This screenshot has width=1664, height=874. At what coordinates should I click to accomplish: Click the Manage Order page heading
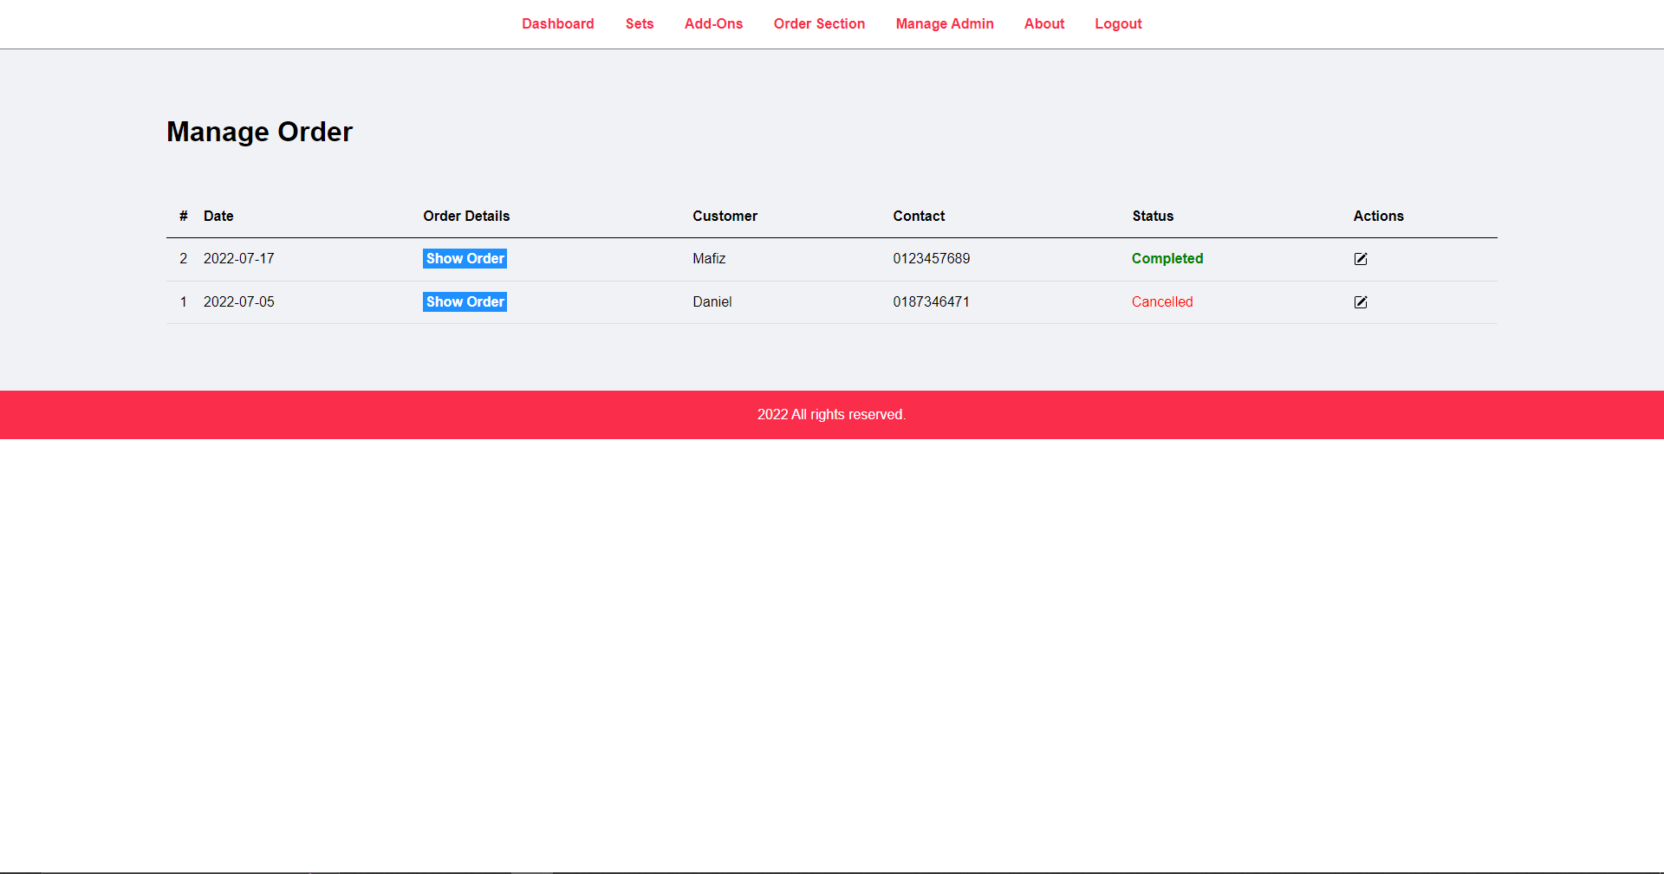[x=260, y=132]
